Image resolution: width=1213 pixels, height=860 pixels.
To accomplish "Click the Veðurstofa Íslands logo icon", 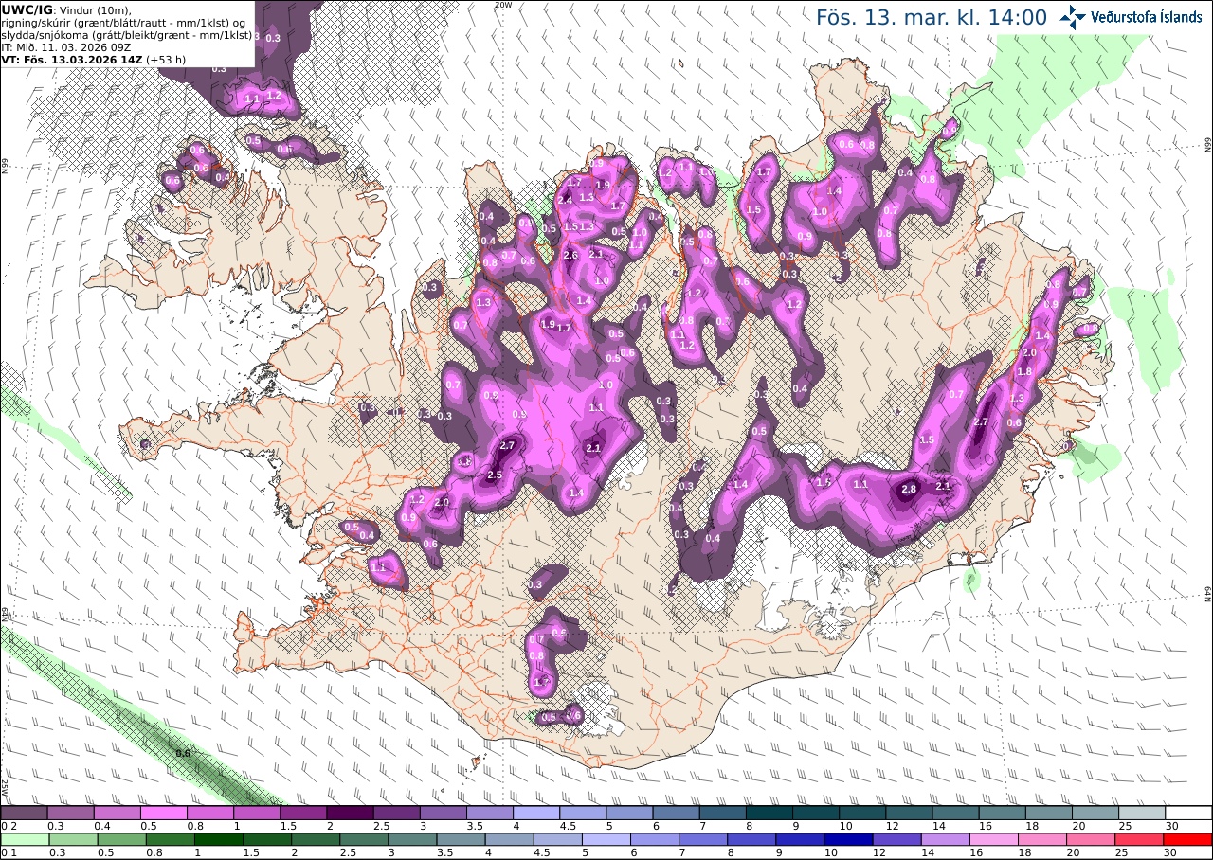I will 1074,16.
